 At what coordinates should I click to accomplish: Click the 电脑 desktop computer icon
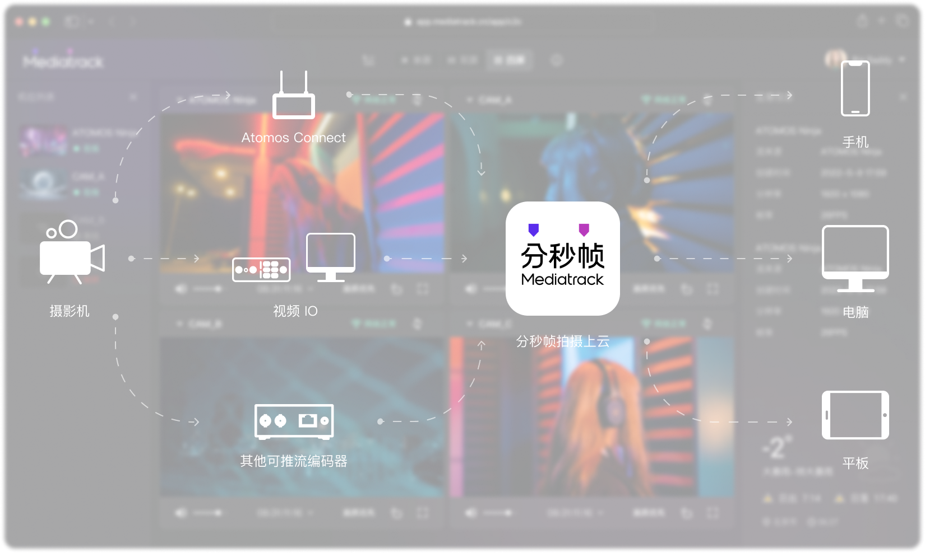pyautogui.click(x=855, y=259)
